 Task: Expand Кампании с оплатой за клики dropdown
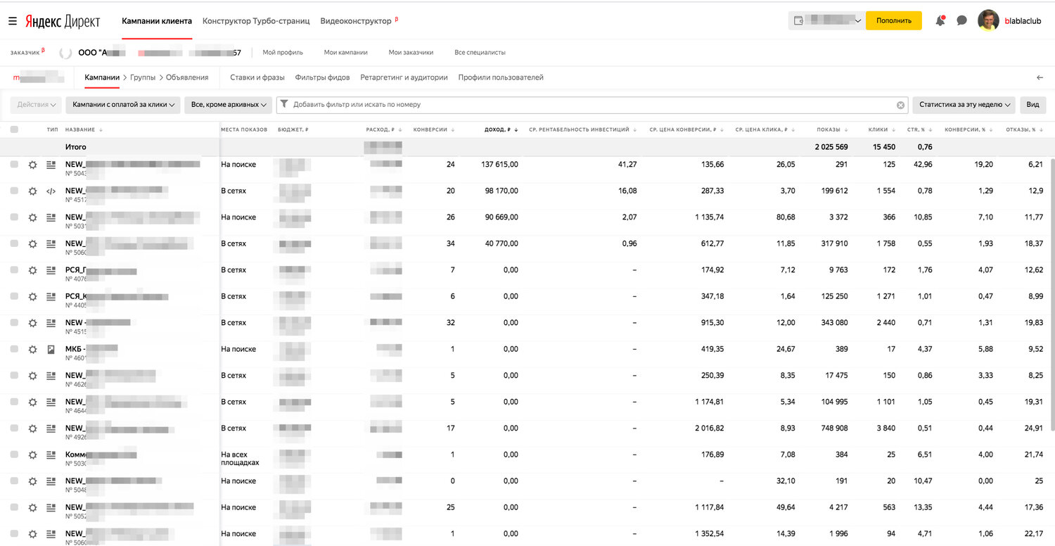coord(123,105)
